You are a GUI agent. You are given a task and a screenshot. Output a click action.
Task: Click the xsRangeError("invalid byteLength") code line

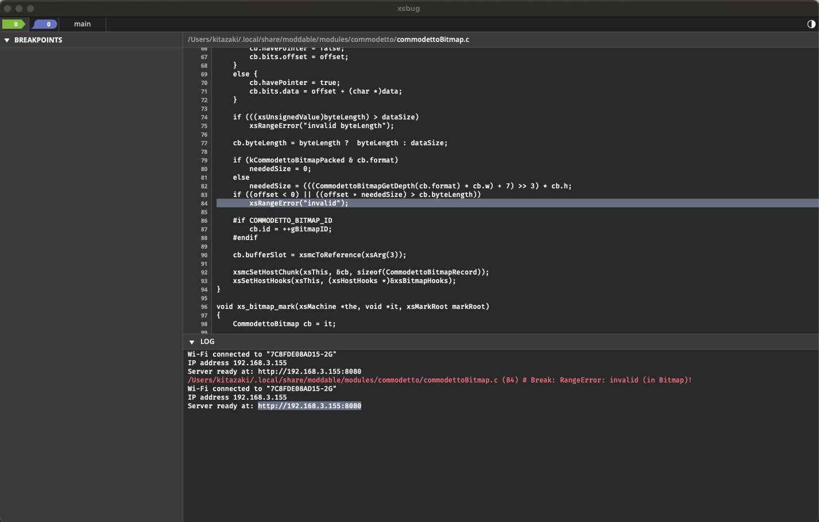(x=322, y=126)
